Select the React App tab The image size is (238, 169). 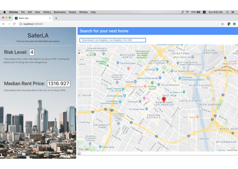[33, 18]
